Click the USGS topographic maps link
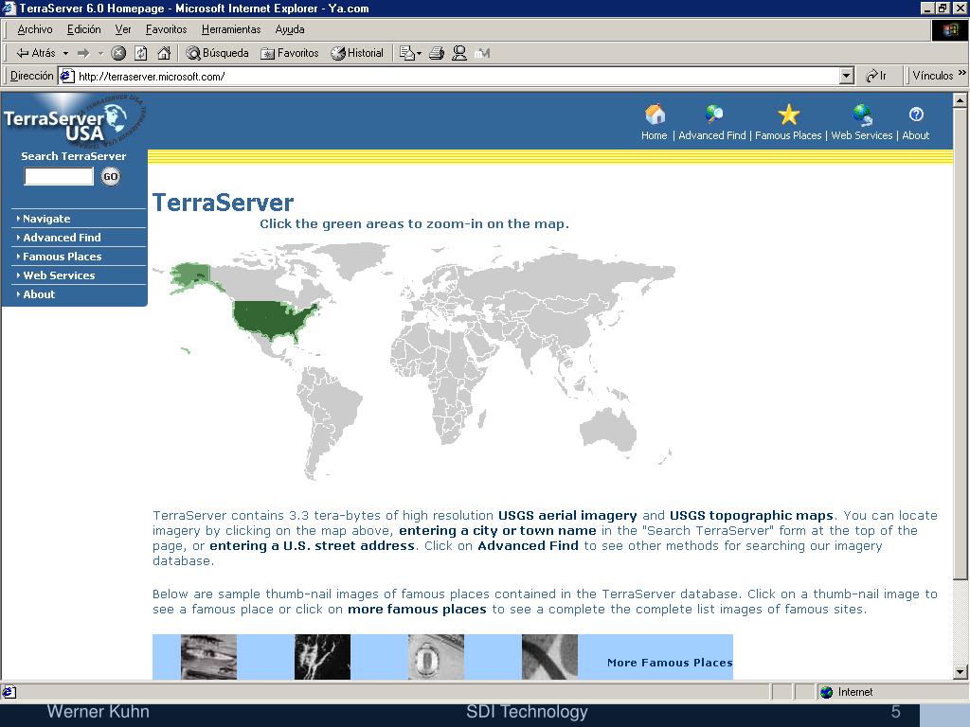The width and height of the screenshot is (970, 727). [751, 516]
